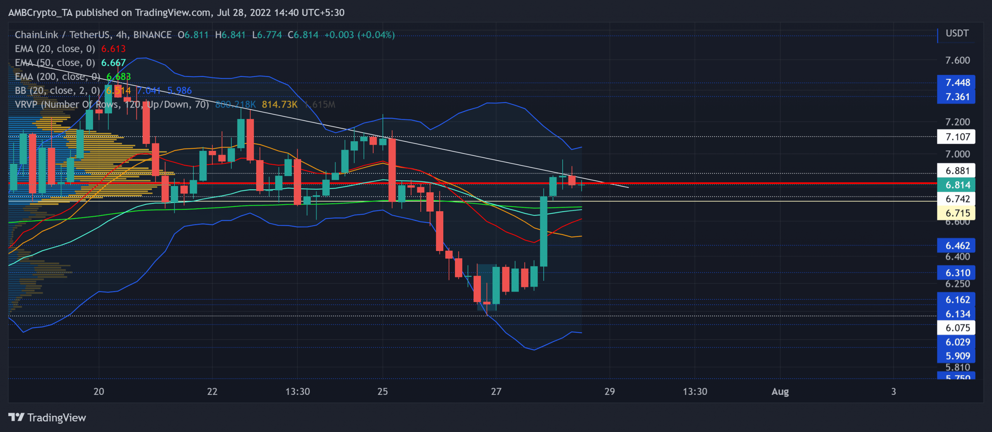Click the USDT currency label
This screenshot has width=992, height=432.
click(x=957, y=33)
